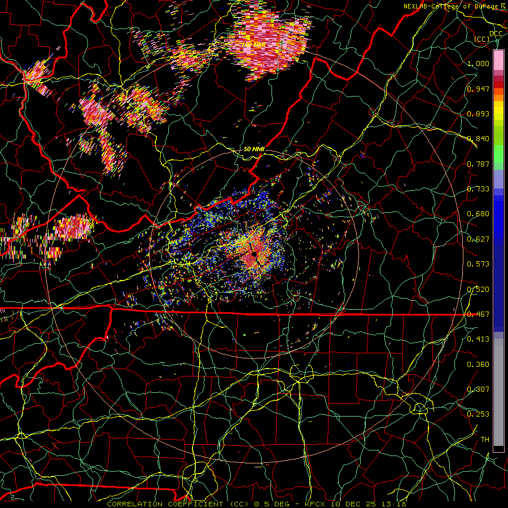Screen dimensions: 508x508
Task: Click the CORRELATION COEFFICIENT (CC) caption
Action: (178, 504)
